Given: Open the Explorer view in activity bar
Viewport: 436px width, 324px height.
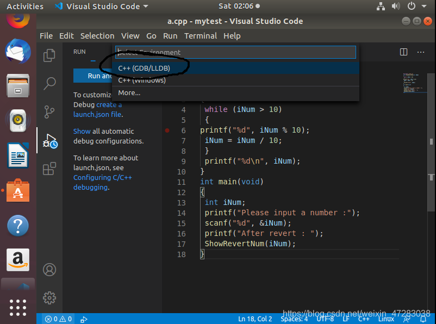Looking at the screenshot, I should point(49,55).
